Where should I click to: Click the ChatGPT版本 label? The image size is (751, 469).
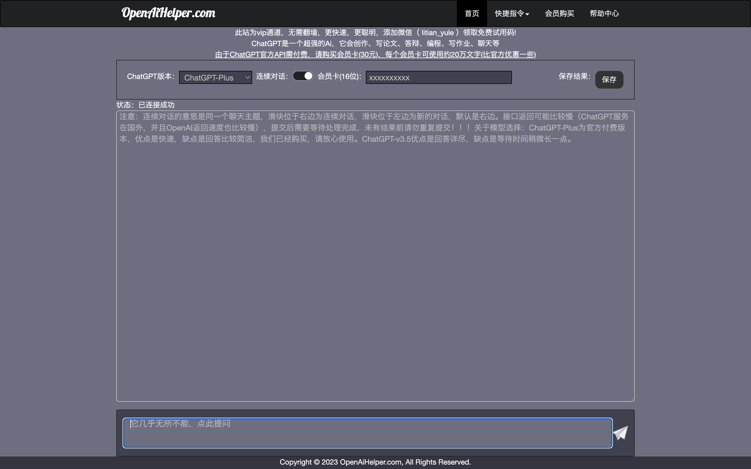(151, 76)
